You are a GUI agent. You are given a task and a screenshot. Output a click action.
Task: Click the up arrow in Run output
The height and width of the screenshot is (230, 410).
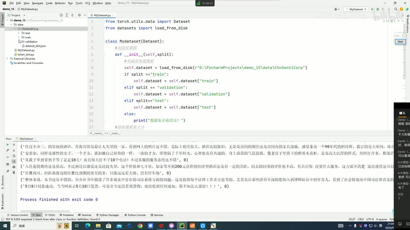click(14, 145)
